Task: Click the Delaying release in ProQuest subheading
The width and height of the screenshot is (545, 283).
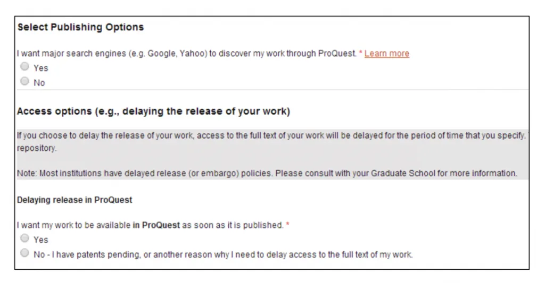Action: coord(75,200)
